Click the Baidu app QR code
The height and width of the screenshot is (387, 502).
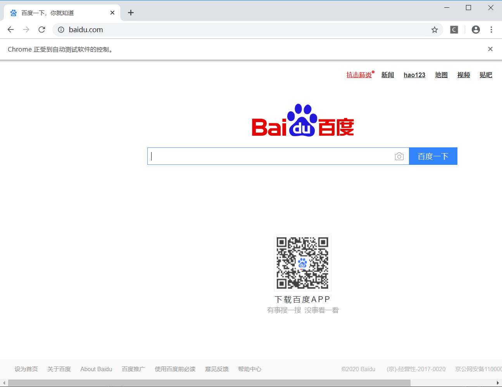[302, 263]
